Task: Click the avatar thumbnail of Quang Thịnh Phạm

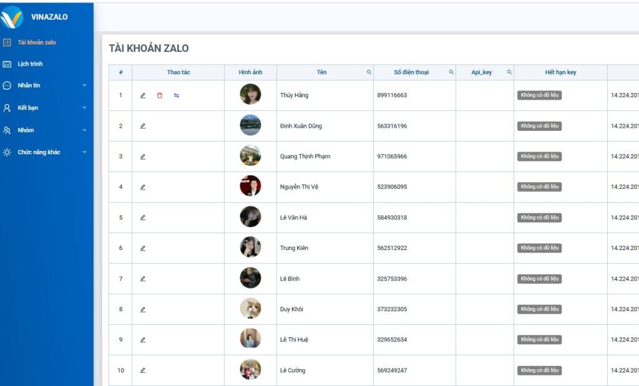Action: (250, 156)
